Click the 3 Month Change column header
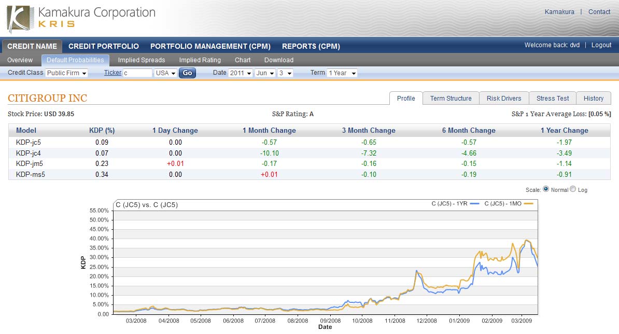This screenshot has height=334, width=619. (369, 130)
